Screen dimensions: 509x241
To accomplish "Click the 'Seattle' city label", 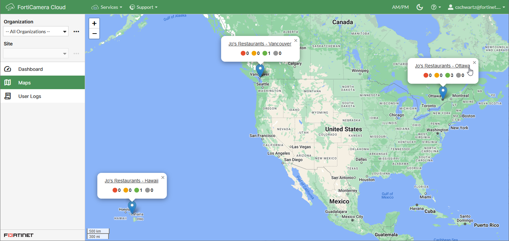I will coord(263,84).
